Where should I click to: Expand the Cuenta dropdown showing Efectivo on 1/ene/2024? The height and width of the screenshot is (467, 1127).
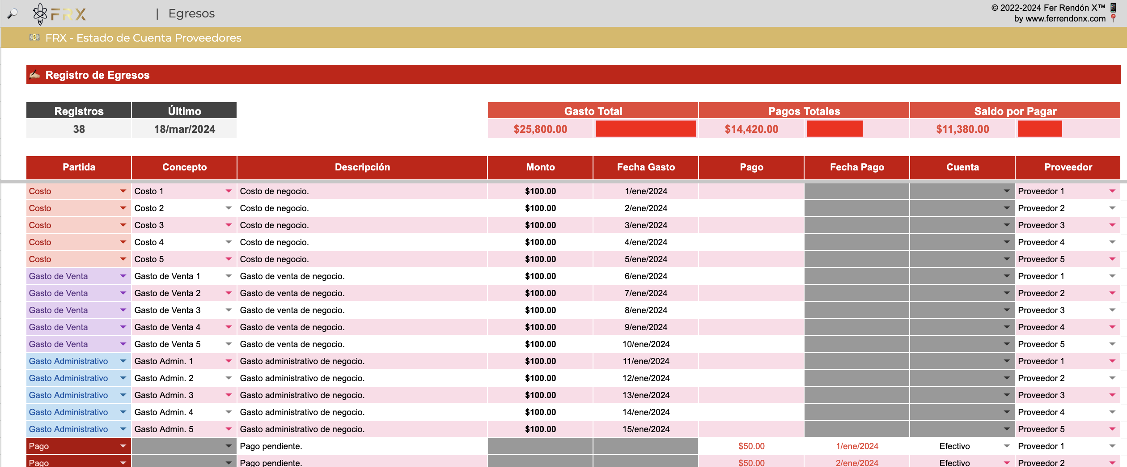click(1007, 446)
